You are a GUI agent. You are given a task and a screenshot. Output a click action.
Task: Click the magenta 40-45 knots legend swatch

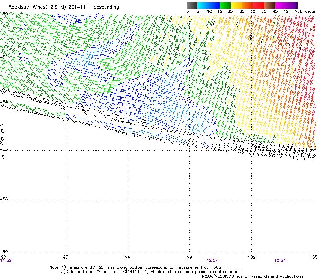(281, 5)
